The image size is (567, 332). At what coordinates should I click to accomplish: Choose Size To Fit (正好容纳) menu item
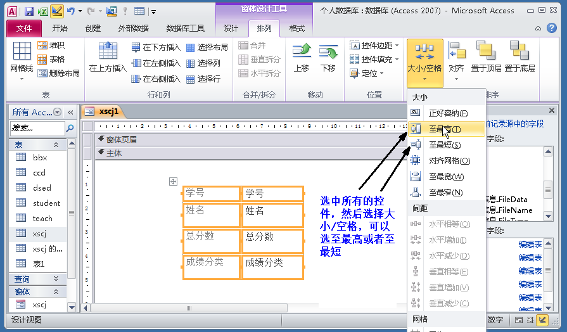[447, 113]
